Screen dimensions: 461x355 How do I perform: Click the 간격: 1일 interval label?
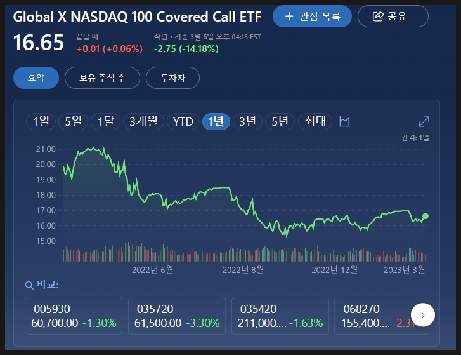415,137
